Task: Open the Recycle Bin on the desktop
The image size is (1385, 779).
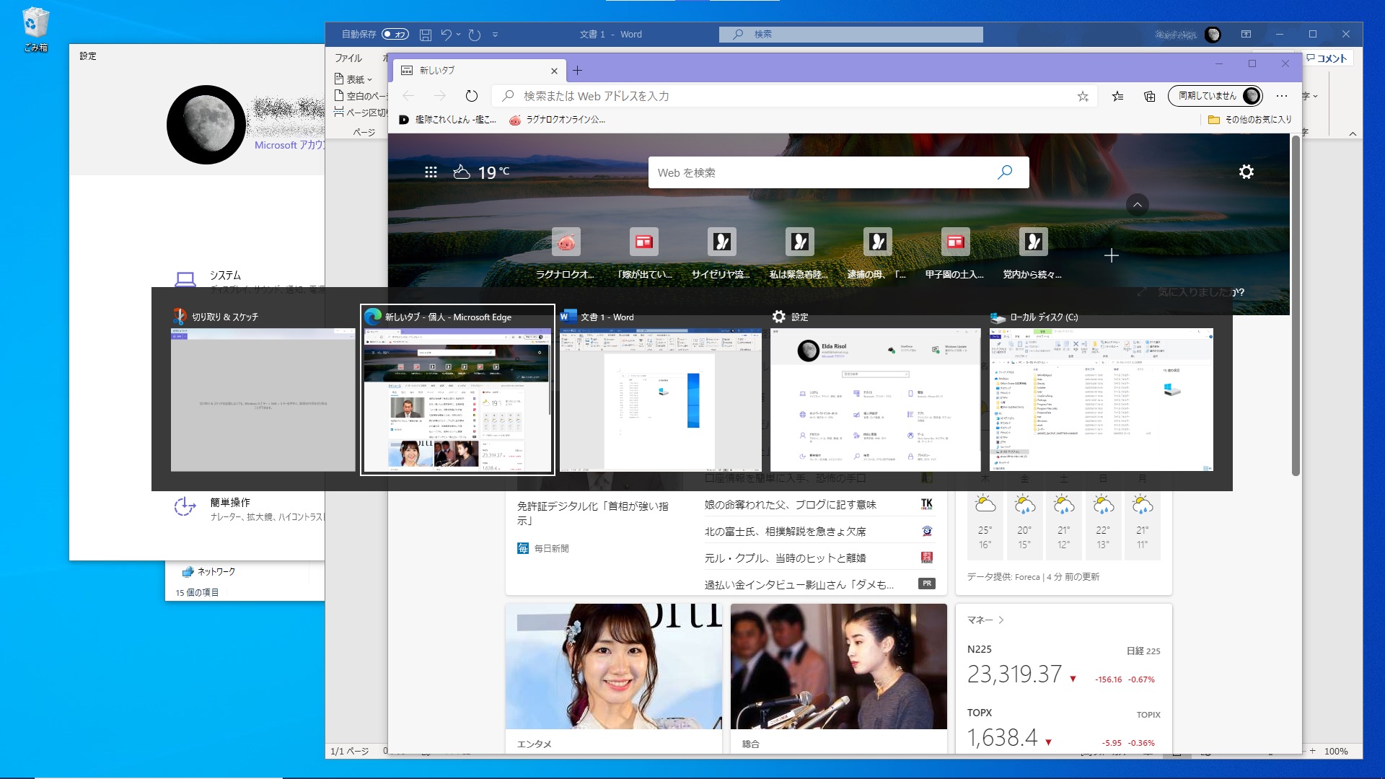Action: click(35, 30)
